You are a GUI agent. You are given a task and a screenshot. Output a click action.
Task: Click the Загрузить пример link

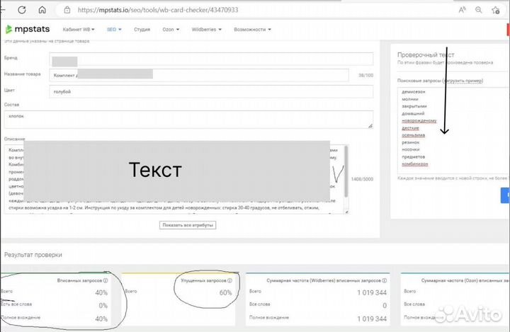[x=463, y=81]
